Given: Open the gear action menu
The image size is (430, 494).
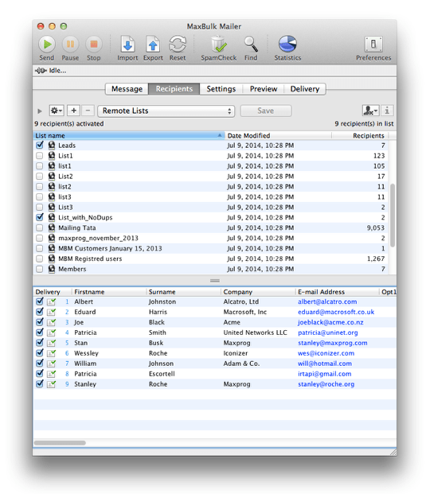Looking at the screenshot, I should pos(57,111).
